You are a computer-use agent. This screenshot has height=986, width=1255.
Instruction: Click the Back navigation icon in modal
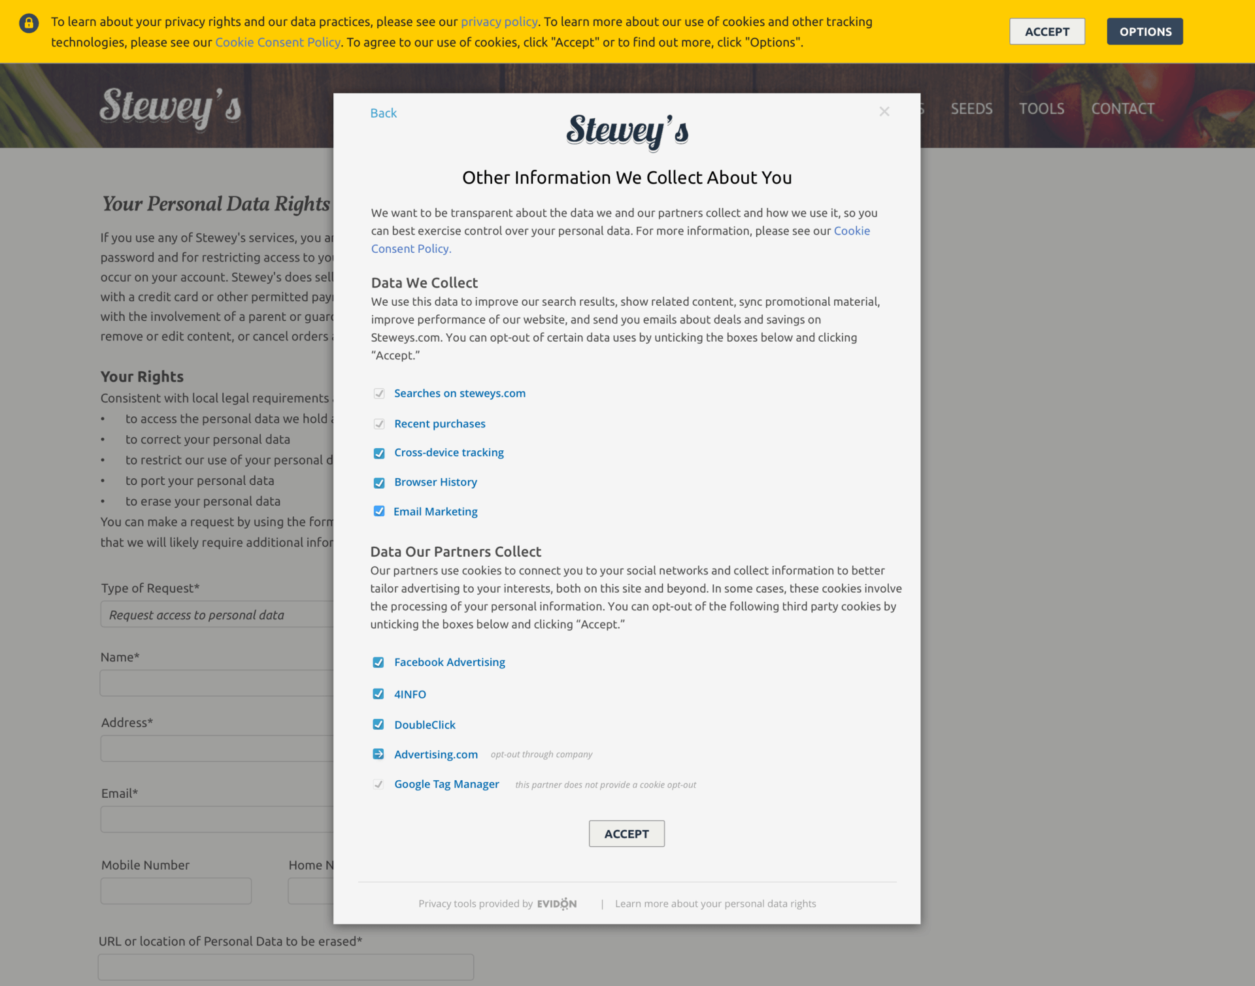(383, 112)
